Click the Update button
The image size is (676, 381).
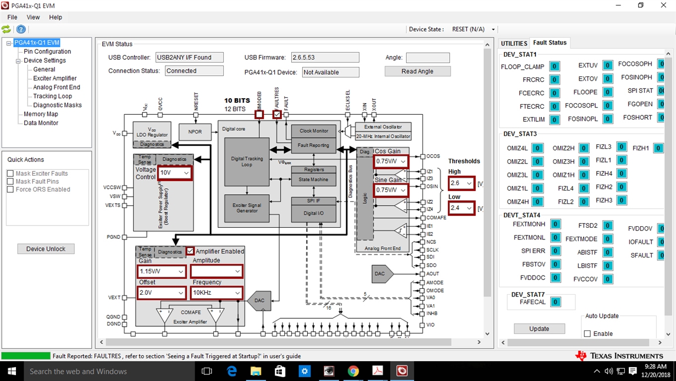coord(539,329)
